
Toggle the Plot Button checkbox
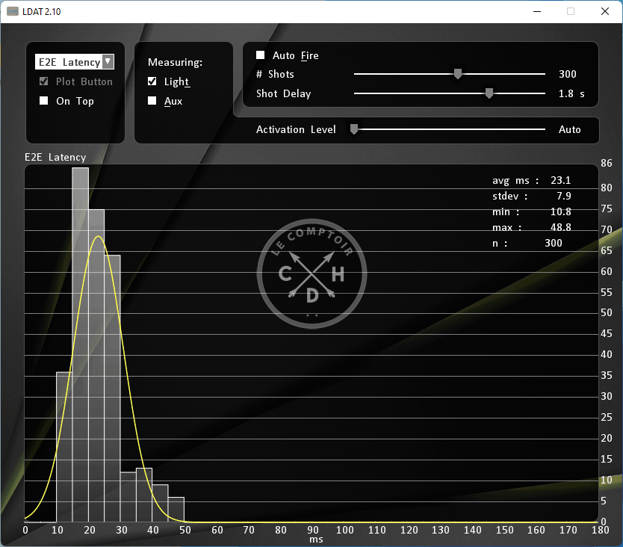[x=44, y=81]
